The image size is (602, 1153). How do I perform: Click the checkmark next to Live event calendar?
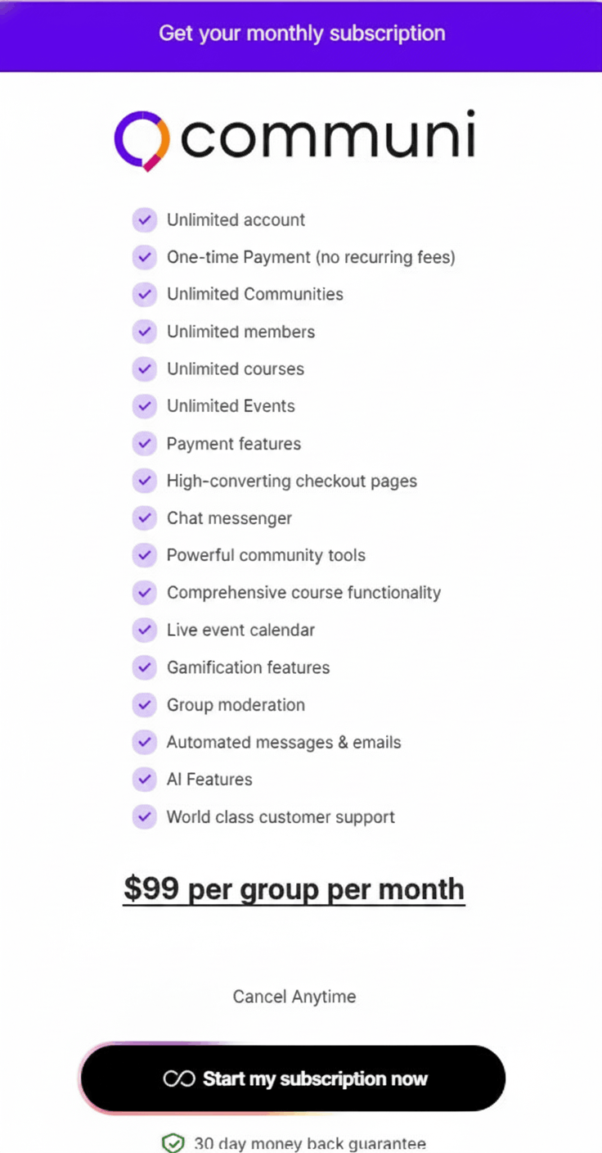pos(145,631)
